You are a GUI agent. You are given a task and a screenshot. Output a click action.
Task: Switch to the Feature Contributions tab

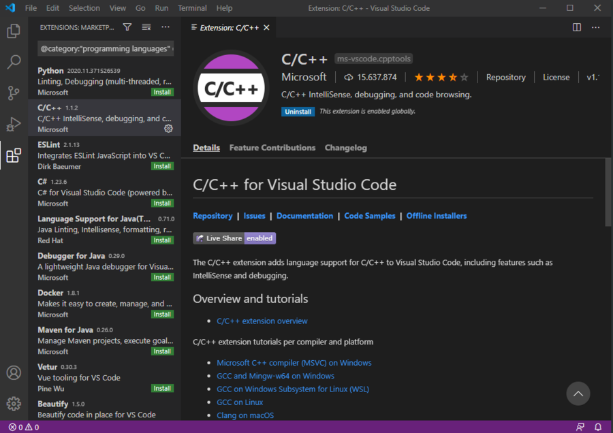[272, 148]
